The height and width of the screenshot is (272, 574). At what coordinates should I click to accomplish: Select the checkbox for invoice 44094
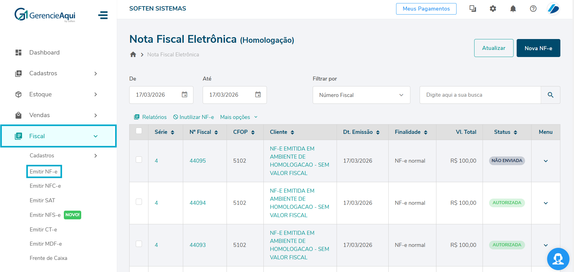coord(139,202)
